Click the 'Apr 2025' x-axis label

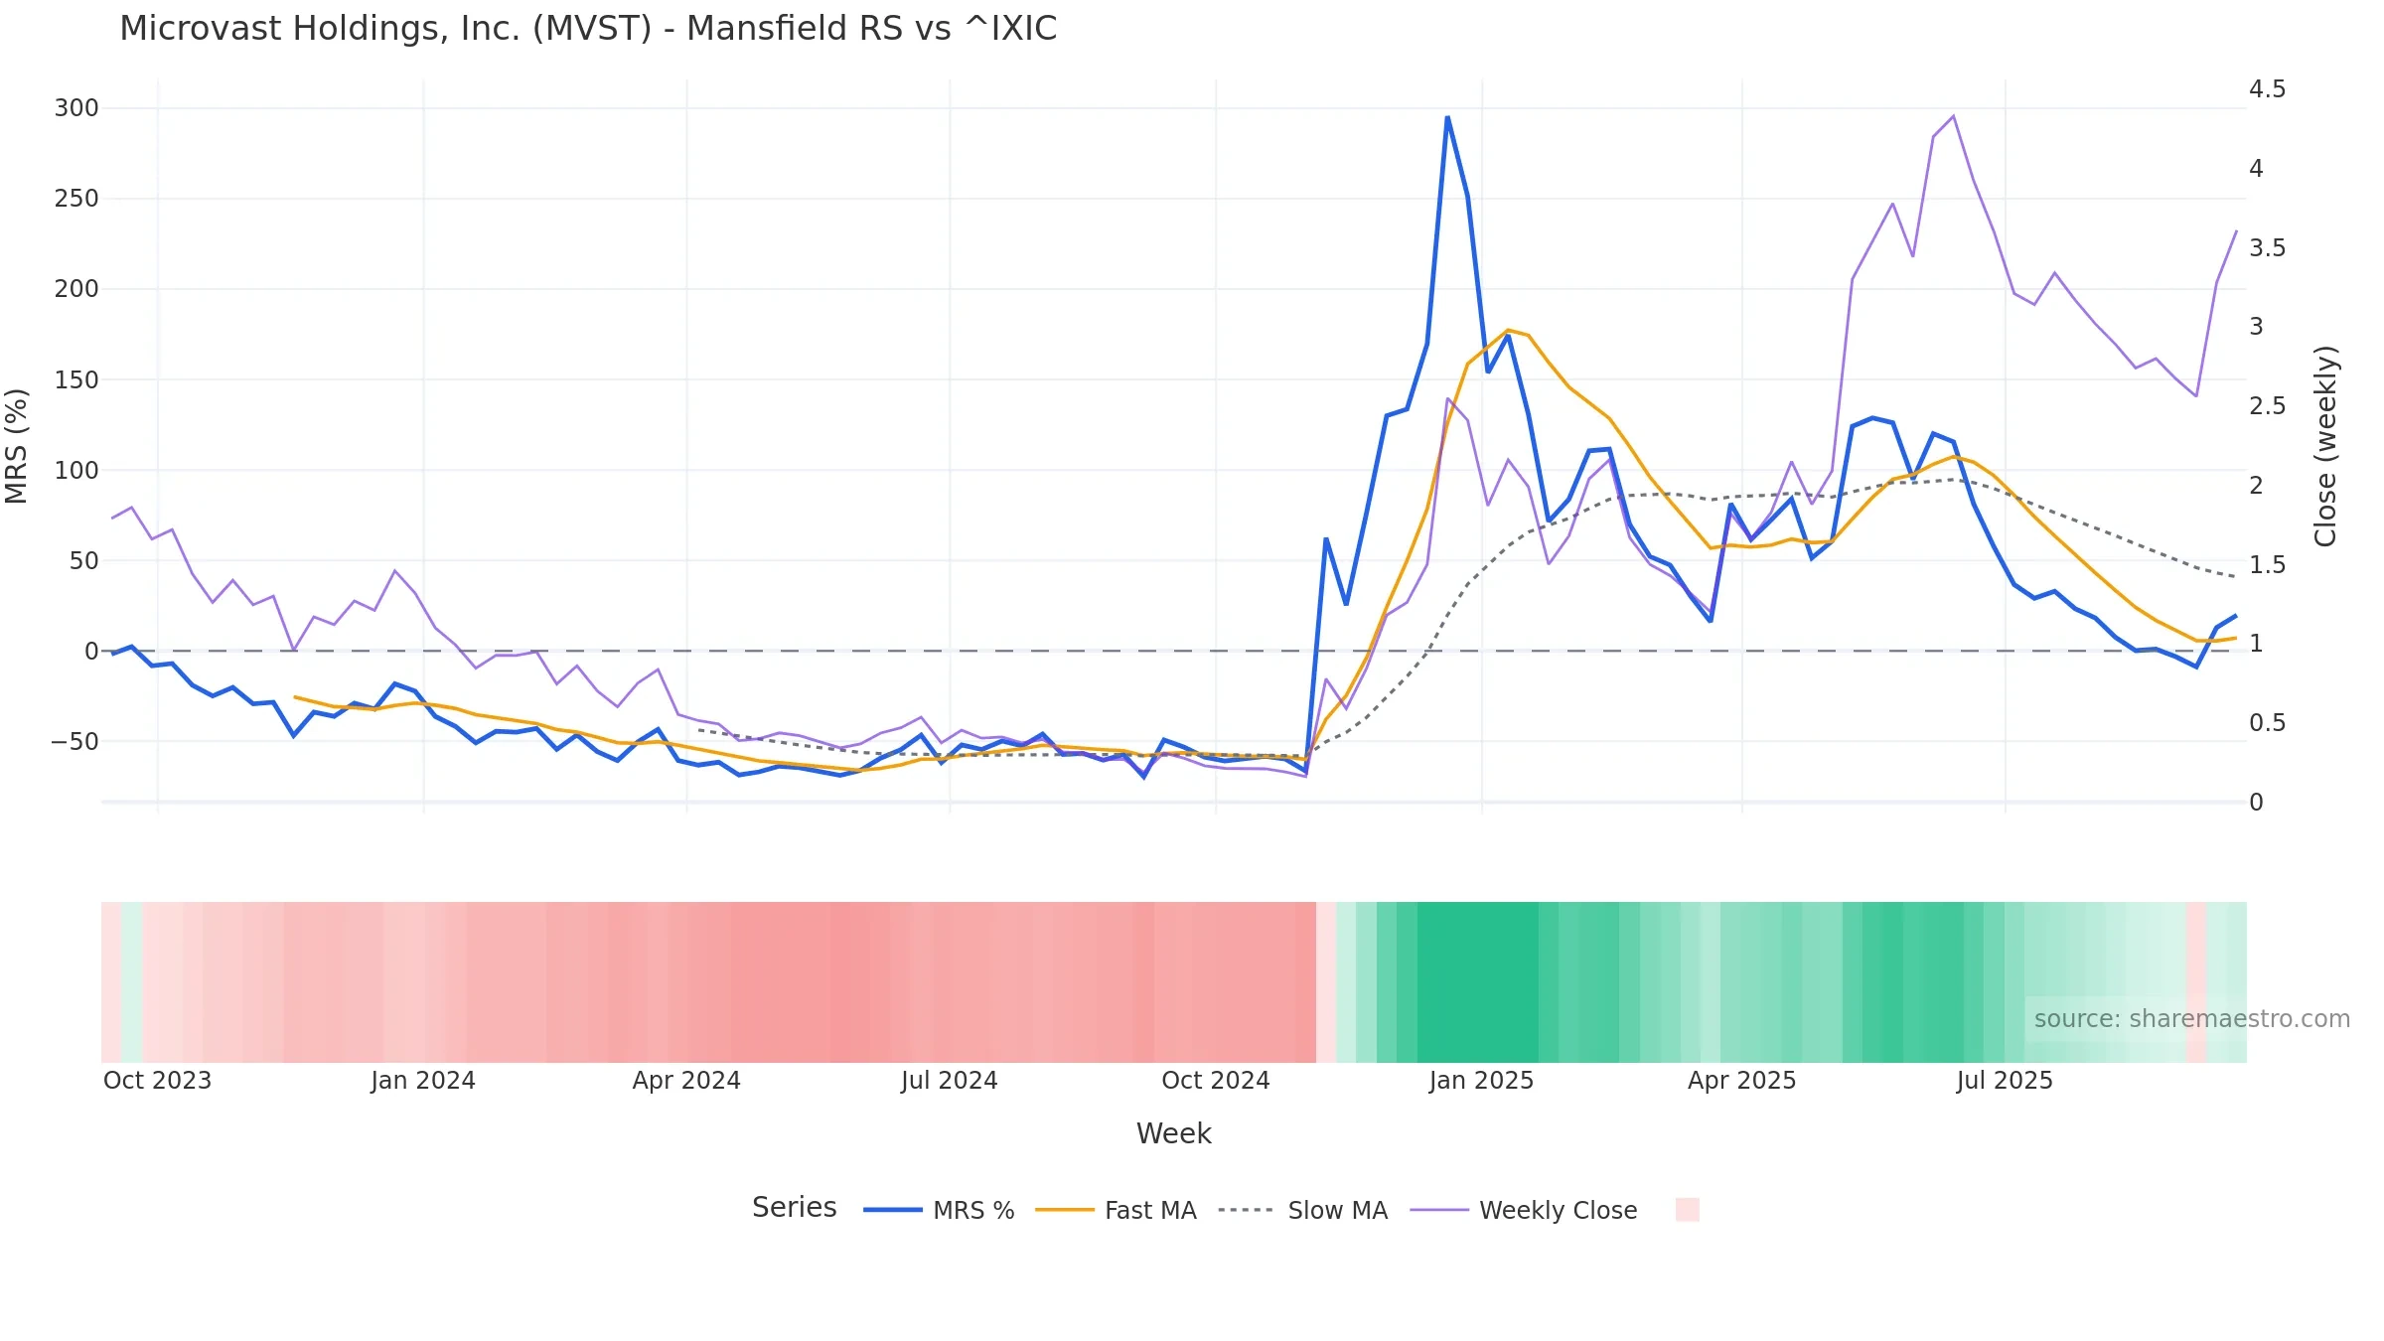coord(1742,1081)
